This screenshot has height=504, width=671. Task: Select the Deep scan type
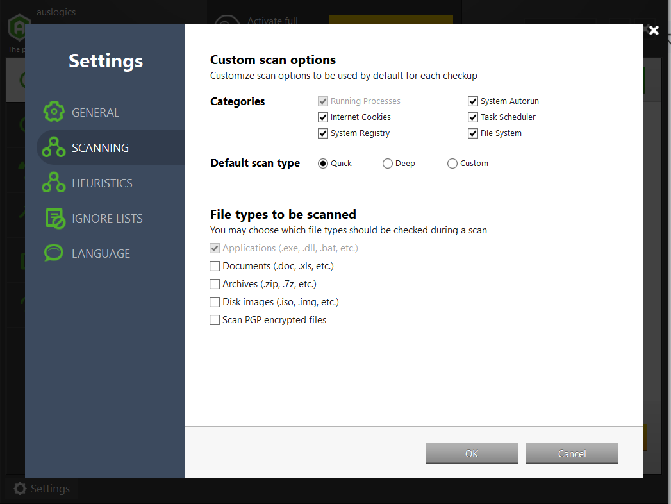pos(387,163)
